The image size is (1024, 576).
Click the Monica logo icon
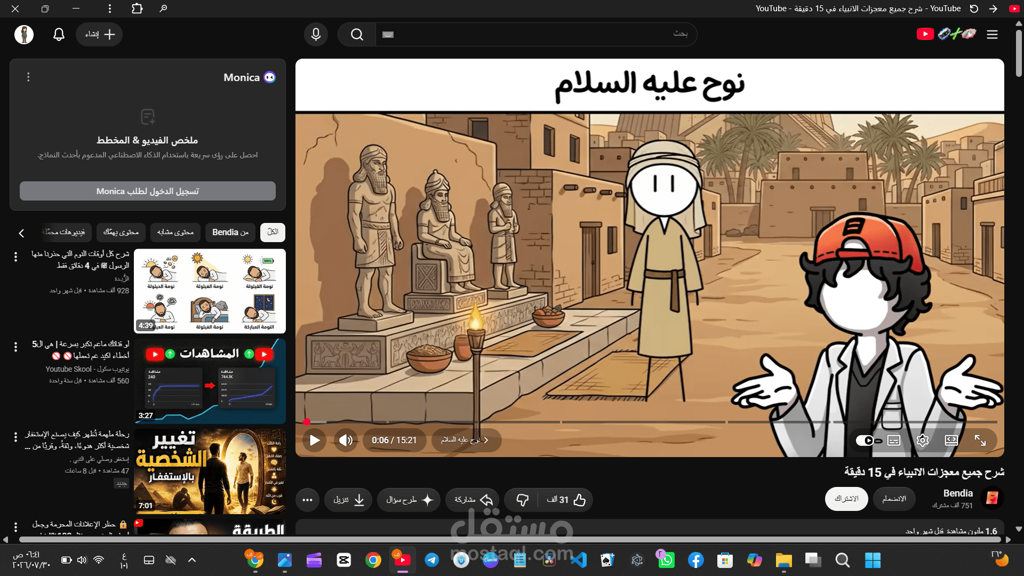tap(270, 77)
